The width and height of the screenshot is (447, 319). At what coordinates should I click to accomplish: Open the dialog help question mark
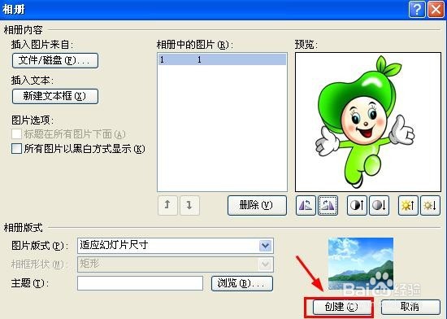click(x=417, y=10)
